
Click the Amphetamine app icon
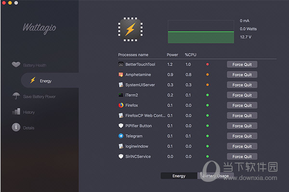121,75
